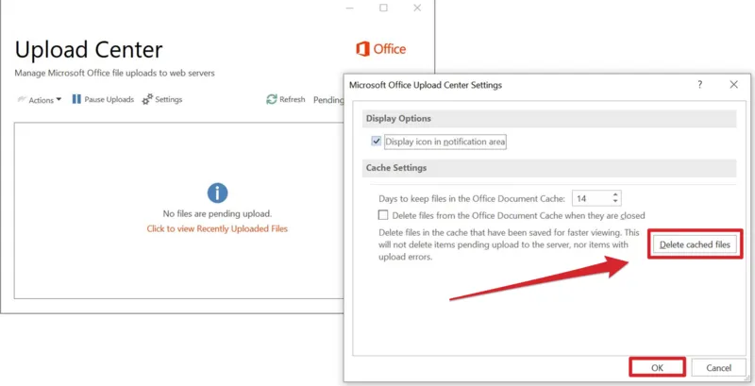
Task: Toggle Display icon in notification area
Action: pyautogui.click(x=377, y=142)
